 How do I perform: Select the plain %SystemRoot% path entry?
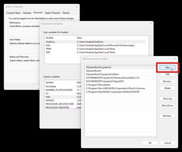pos(121,71)
